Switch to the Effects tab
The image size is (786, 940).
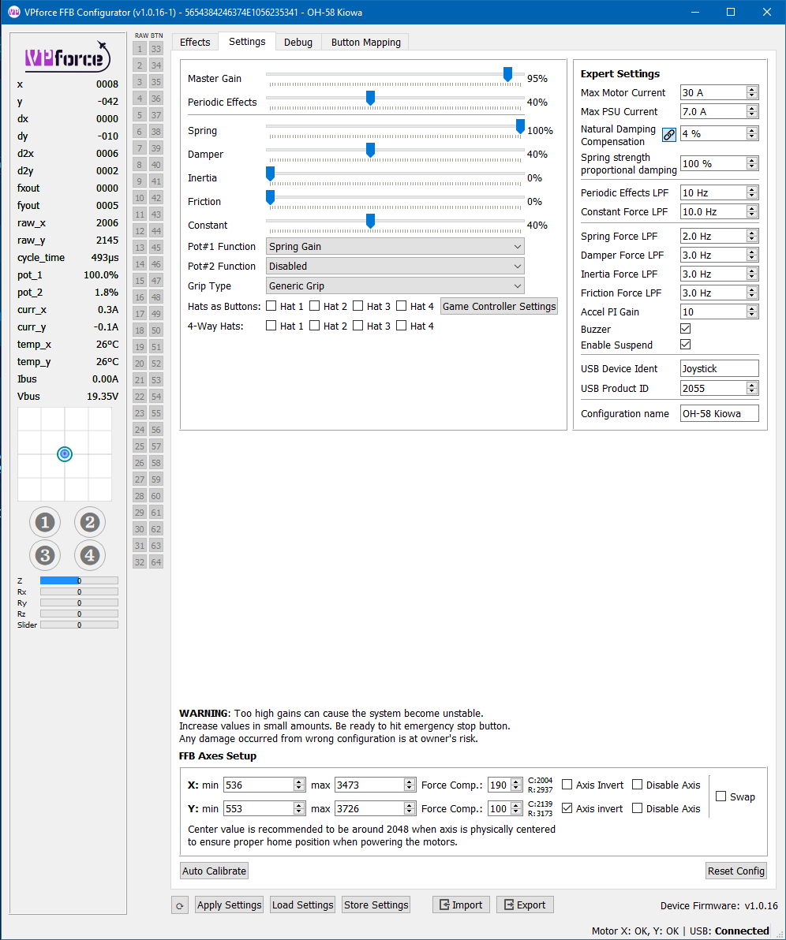[x=195, y=42]
